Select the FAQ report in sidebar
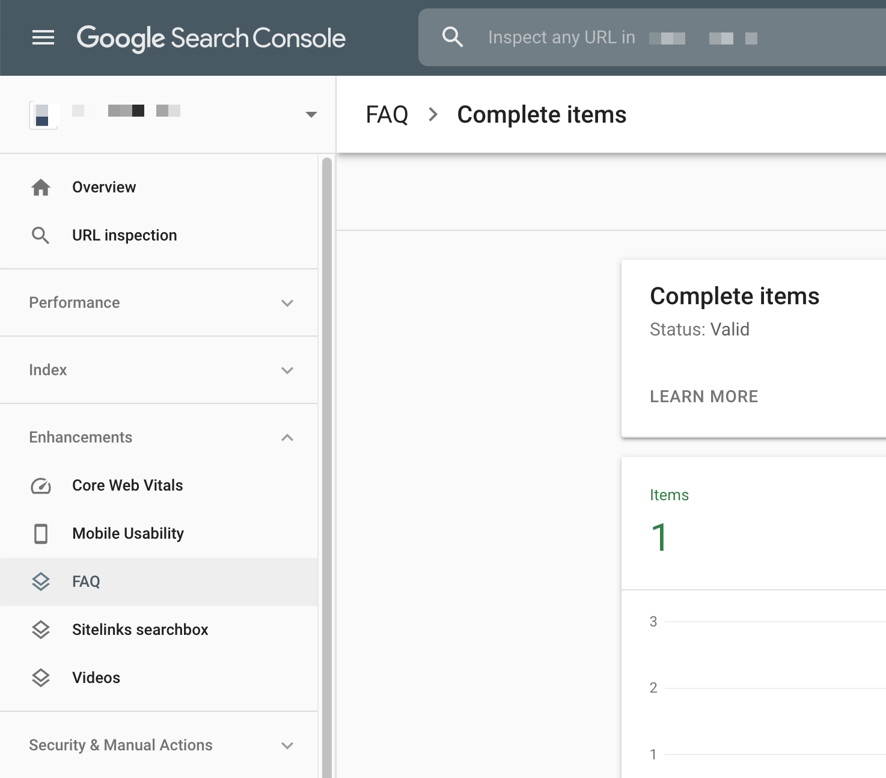 (x=159, y=581)
